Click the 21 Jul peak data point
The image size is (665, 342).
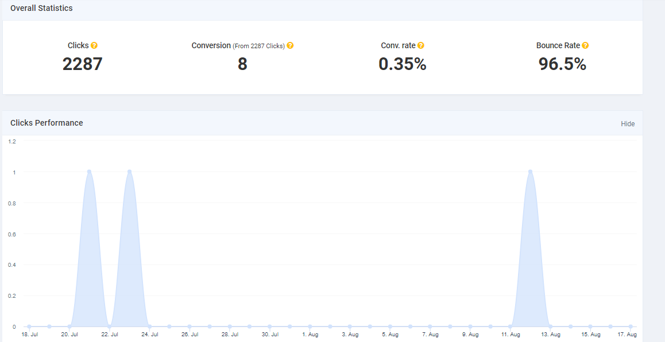click(x=89, y=172)
